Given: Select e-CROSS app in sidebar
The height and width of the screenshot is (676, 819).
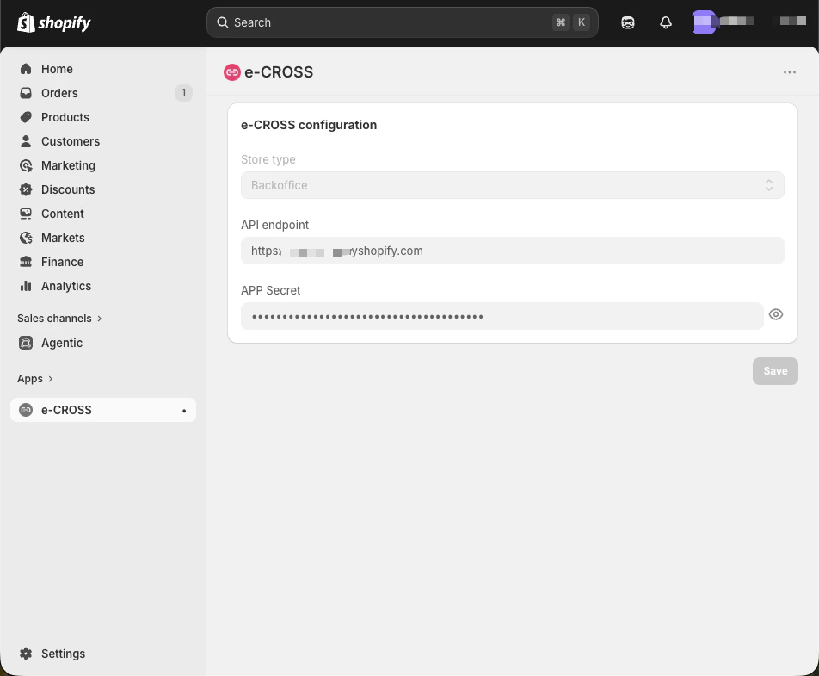Looking at the screenshot, I should pyautogui.click(x=103, y=410).
